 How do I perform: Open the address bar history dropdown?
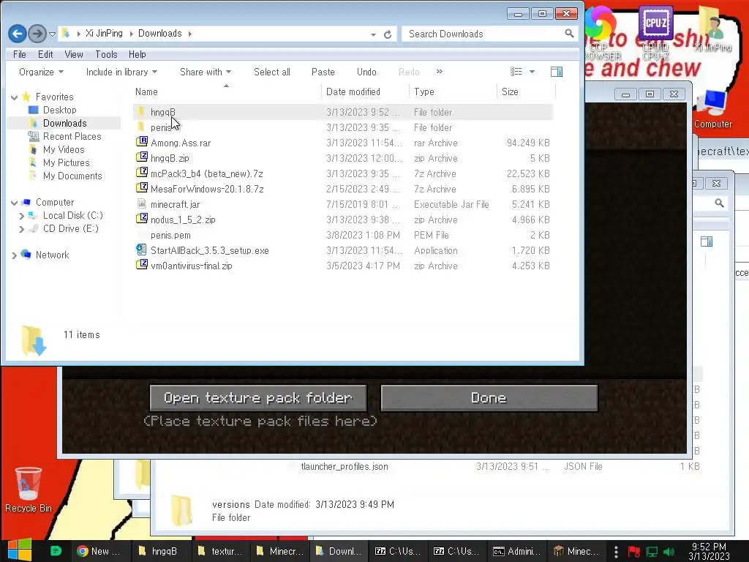click(x=373, y=34)
